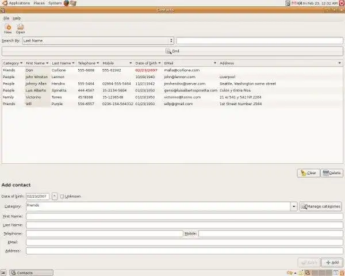Sort by the Last Name column header
The image size is (345, 276).
[x=63, y=63]
